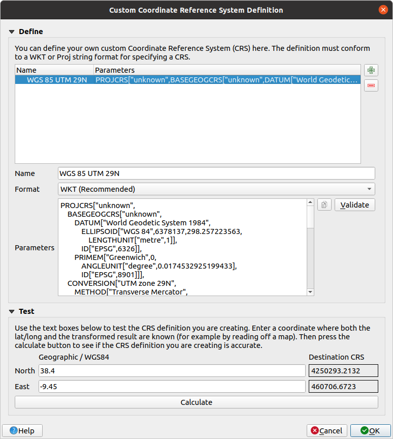Click the copy existing CRS parameters icon

tap(324, 205)
